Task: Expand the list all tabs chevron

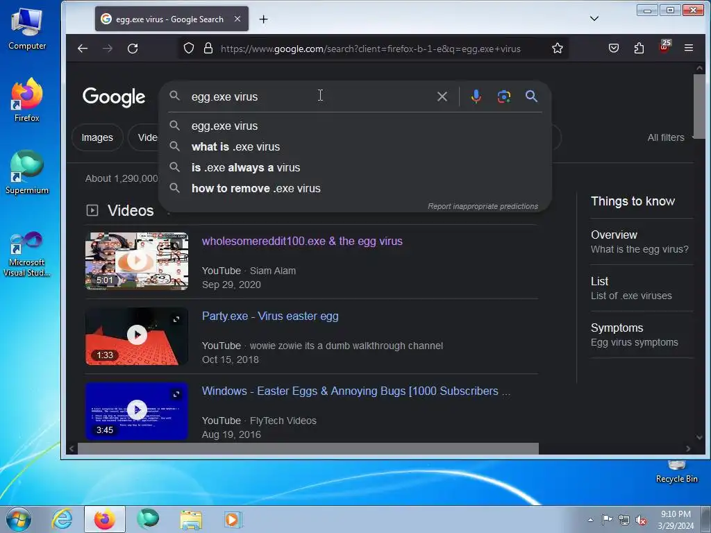Action: [x=594, y=19]
